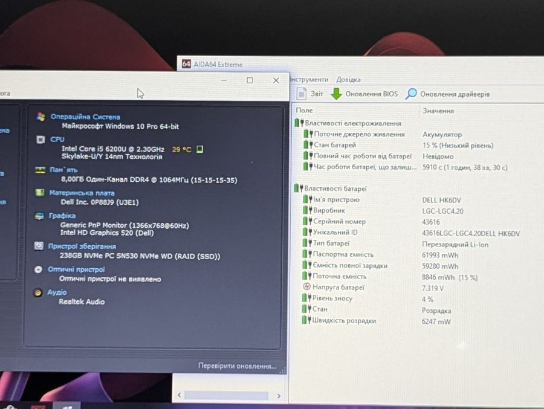Open the Оптичні пристрої section link
This screenshot has height=409, width=544.
tap(76, 269)
